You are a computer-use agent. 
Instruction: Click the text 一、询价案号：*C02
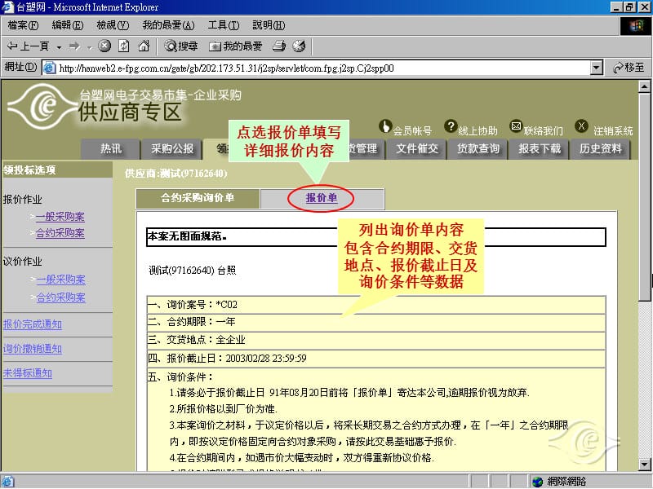click(x=193, y=305)
